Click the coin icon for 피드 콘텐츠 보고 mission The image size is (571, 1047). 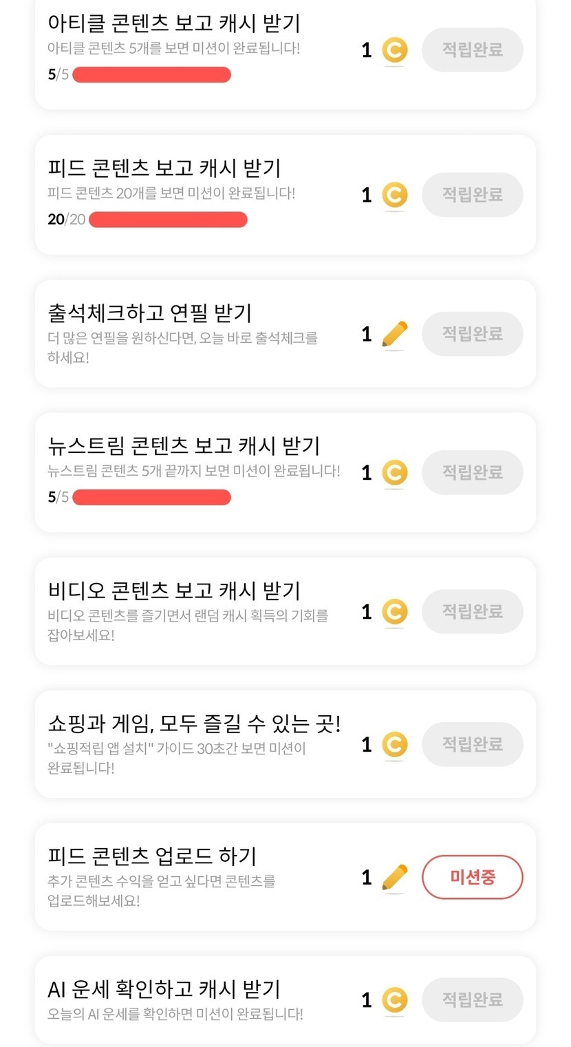tap(394, 195)
